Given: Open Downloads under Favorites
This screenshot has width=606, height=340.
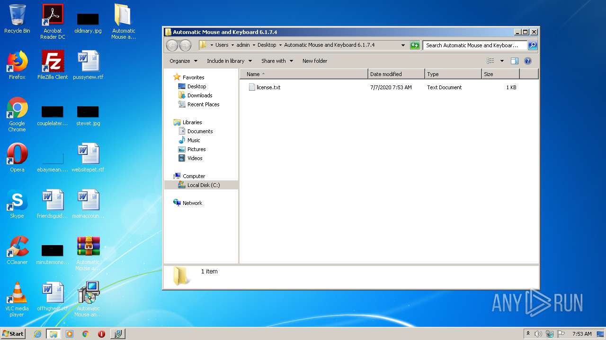Looking at the screenshot, I should point(199,95).
